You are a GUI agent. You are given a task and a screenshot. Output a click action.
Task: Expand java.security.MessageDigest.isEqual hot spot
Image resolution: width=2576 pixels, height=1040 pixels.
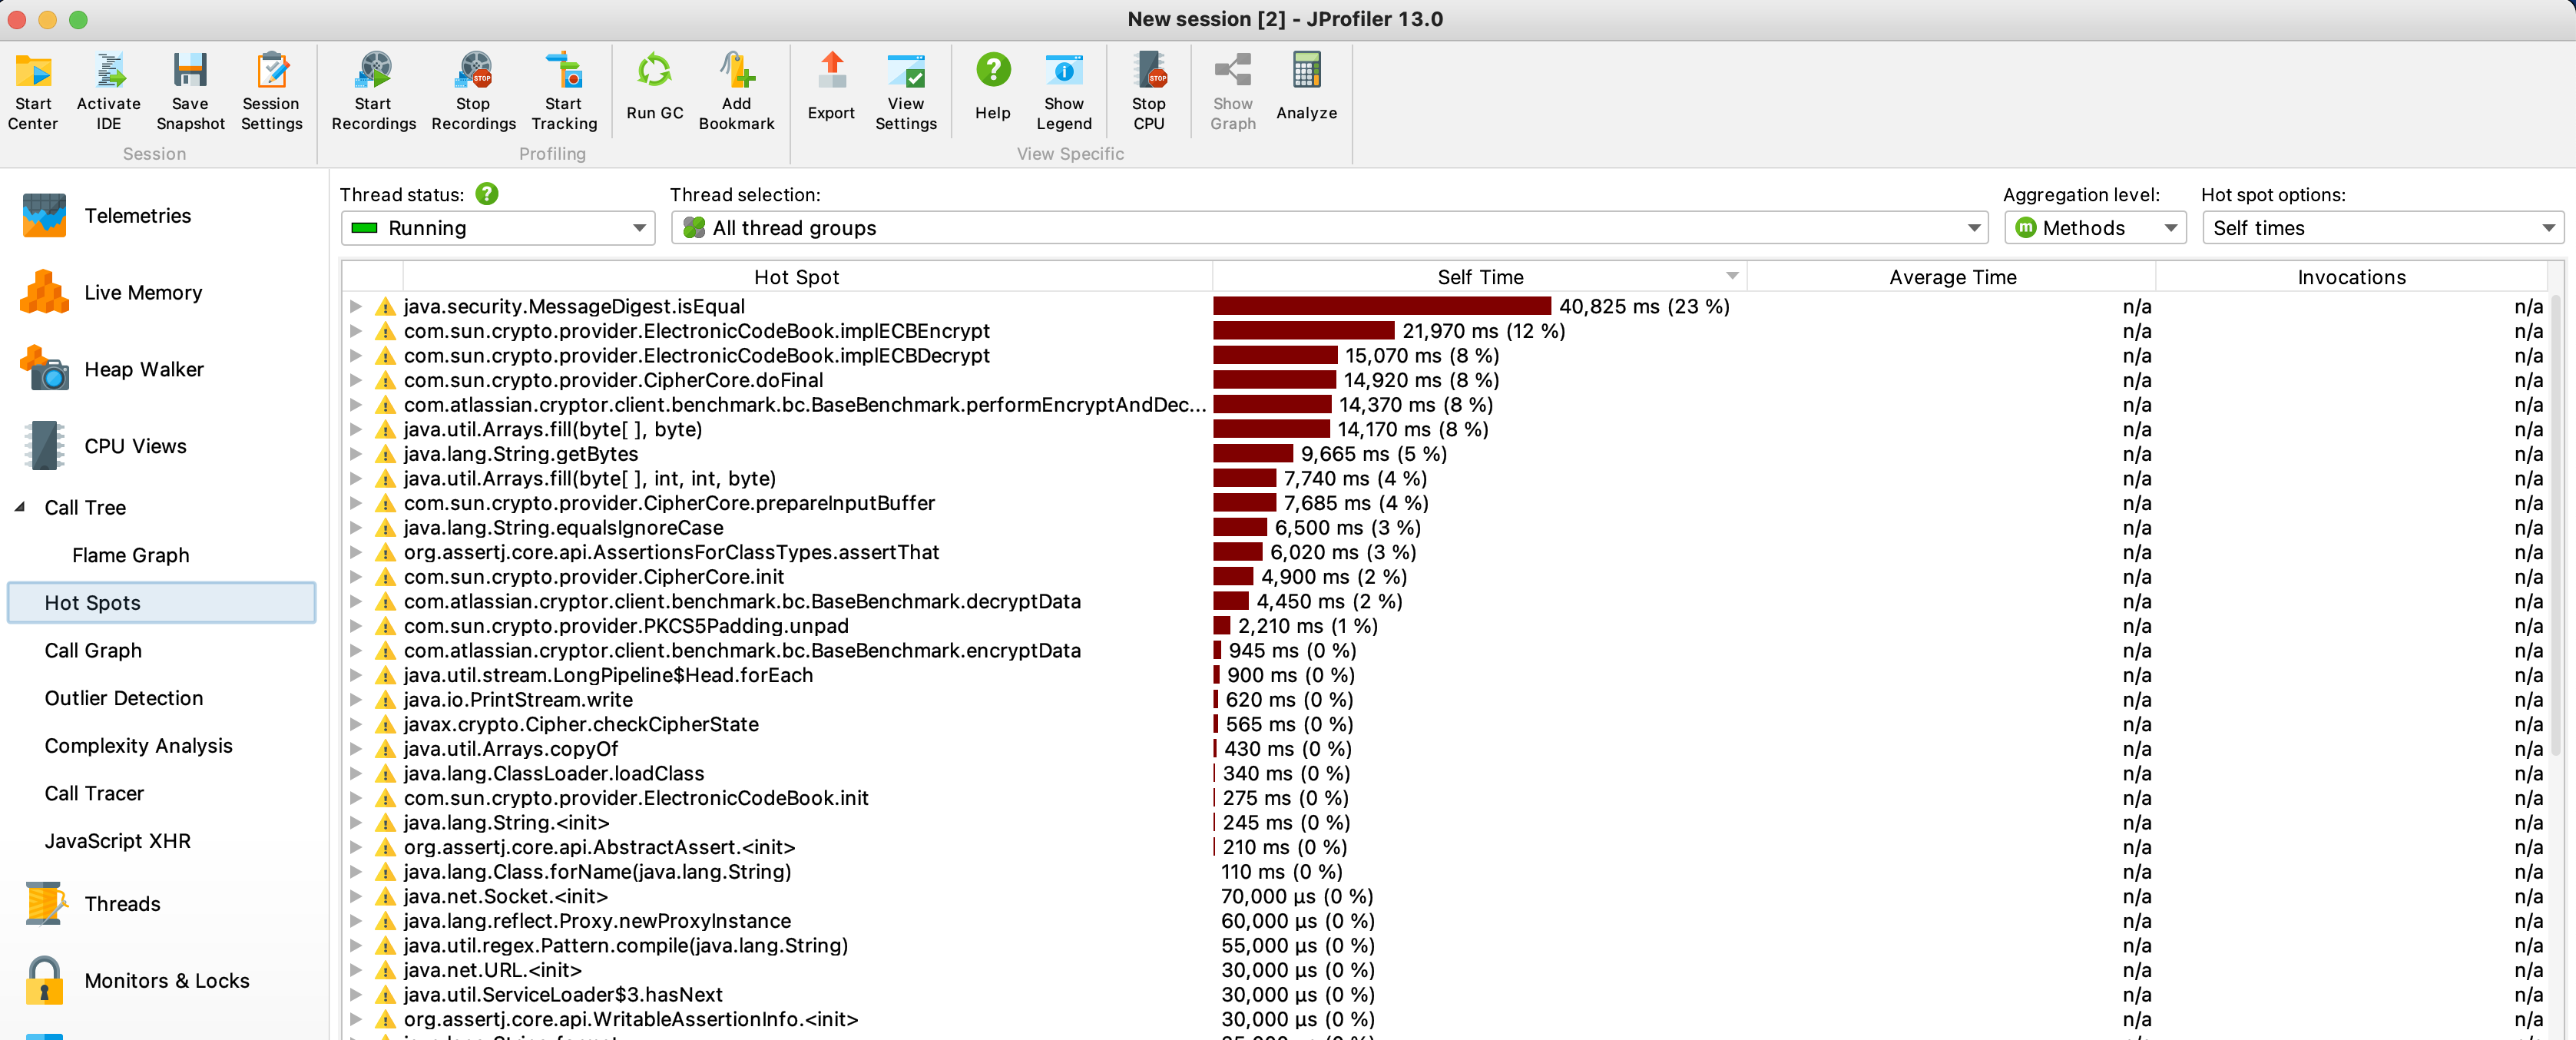357,307
